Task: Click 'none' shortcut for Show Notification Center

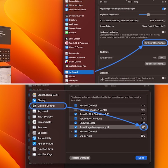Action: point(143,110)
